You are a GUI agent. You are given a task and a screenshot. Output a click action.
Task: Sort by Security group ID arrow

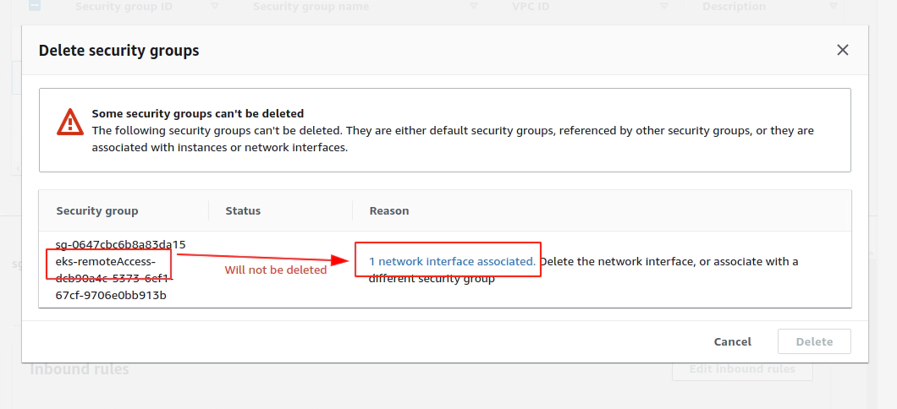(x=215, y=6)
